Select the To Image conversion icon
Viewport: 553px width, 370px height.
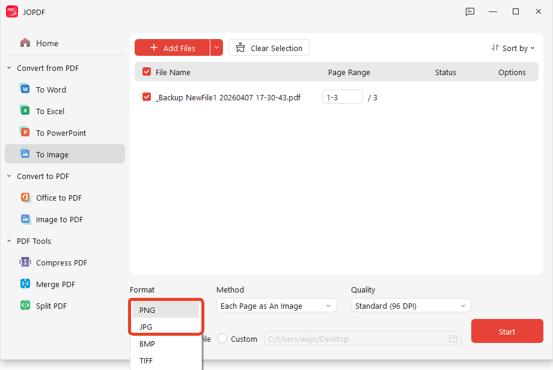(25, 154)
